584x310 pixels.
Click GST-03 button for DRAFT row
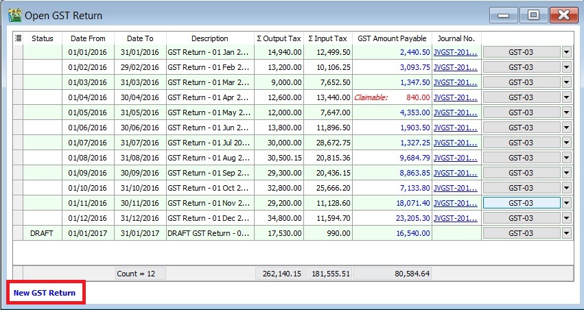click(x=521, y=233)
